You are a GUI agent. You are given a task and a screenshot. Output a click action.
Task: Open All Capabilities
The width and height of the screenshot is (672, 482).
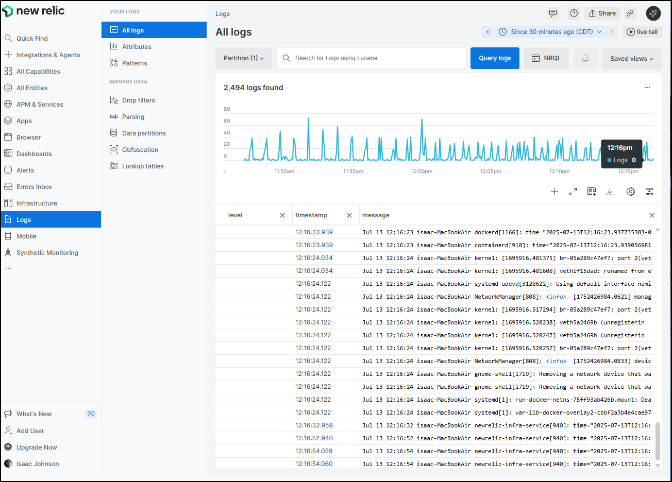[x=51, y=71]
